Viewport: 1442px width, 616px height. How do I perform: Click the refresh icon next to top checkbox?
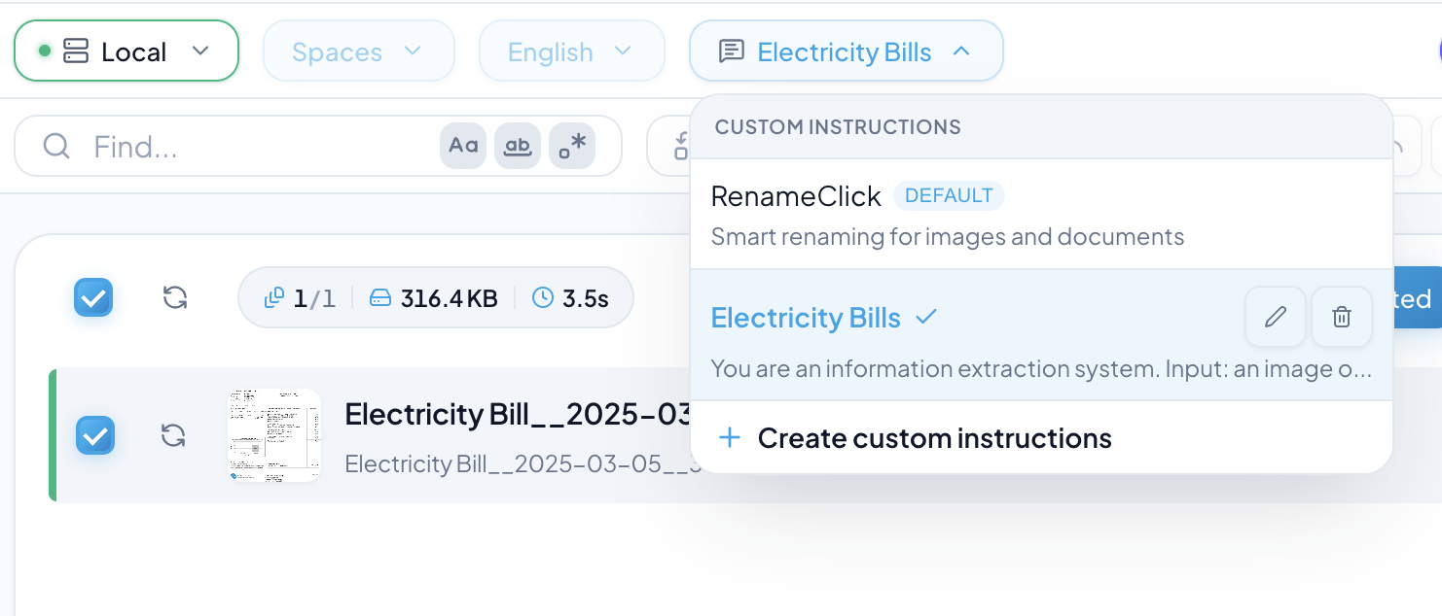point(175,298)
